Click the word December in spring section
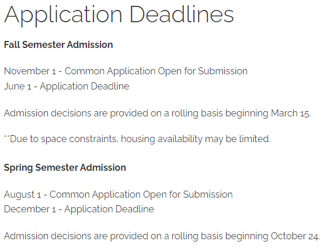The width and height of the screenshot is (334, 248). (x=27, y=209)
